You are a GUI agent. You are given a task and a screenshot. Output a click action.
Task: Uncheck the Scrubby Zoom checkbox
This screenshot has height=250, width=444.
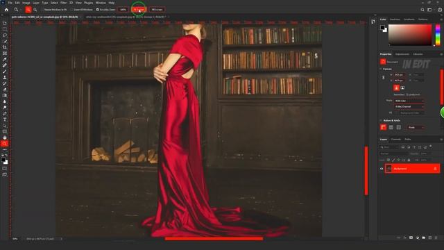click(x=98, y=10)
